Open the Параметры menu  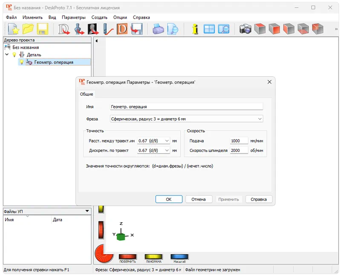click(x=73, y=17)
